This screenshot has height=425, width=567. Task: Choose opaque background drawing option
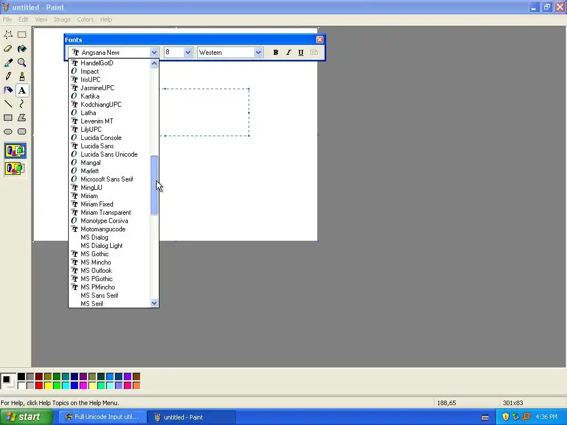point(15,151)
